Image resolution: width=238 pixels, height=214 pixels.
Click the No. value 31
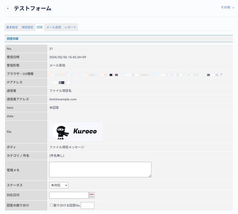tap(51, 49)
